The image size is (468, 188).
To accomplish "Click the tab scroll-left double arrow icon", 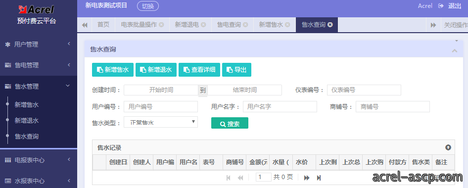I will [x=85, y=25].
